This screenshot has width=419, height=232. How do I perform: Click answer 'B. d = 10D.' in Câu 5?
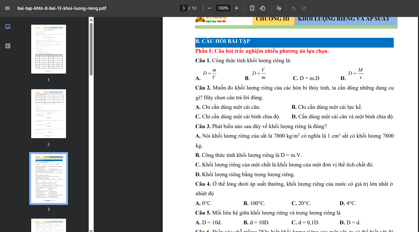click(257, 222)
